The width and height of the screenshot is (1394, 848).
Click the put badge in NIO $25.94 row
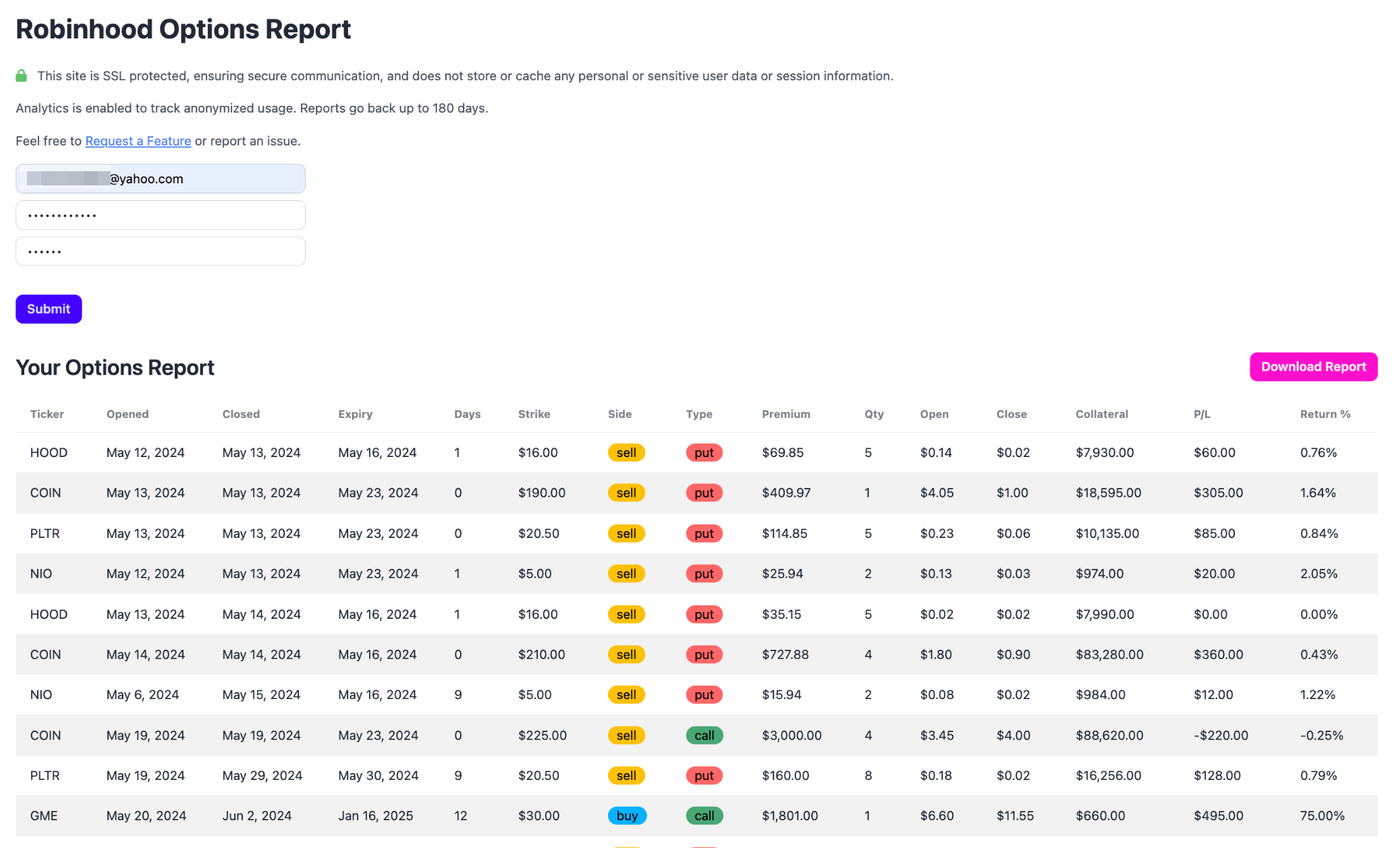704,574
